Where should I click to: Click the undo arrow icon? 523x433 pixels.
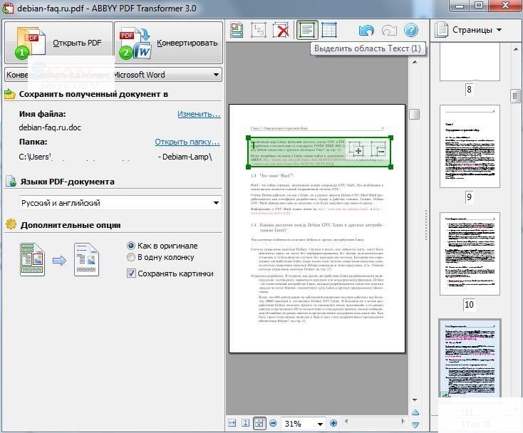click(366, 31)
